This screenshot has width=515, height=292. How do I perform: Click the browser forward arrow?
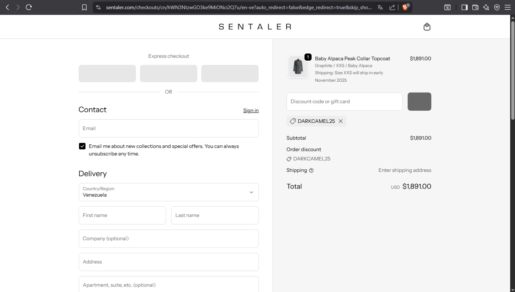[18, 7]
